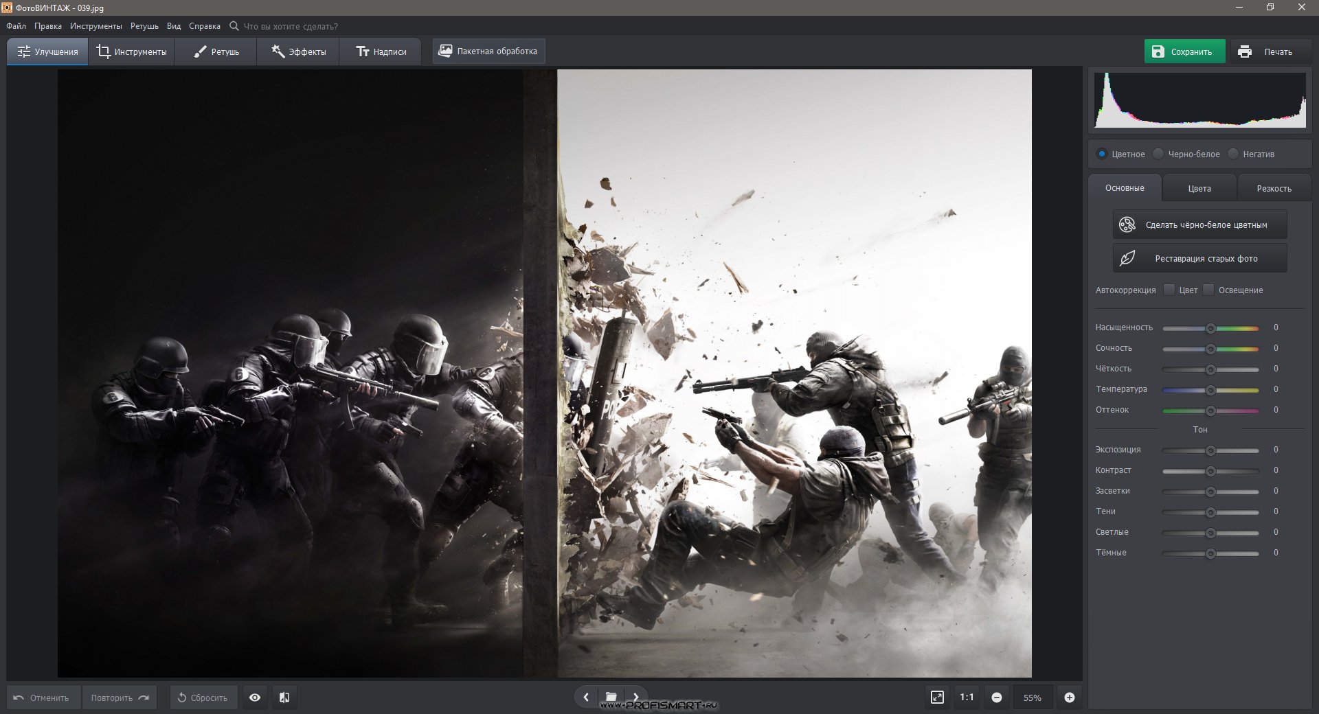
Task: Enable the Цвет autocorrection checkbox
Action: 1169,290
